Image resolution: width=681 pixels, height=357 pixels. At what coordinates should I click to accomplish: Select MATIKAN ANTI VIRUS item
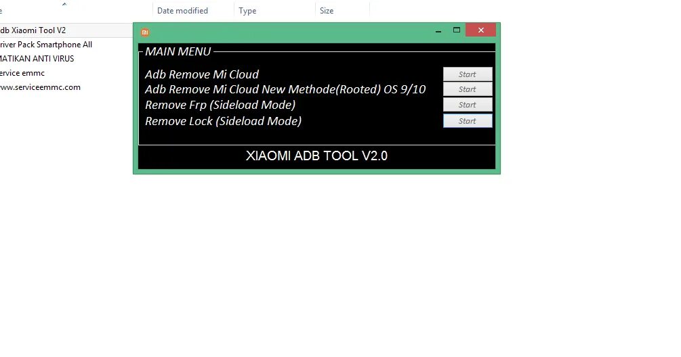[37, 59]
